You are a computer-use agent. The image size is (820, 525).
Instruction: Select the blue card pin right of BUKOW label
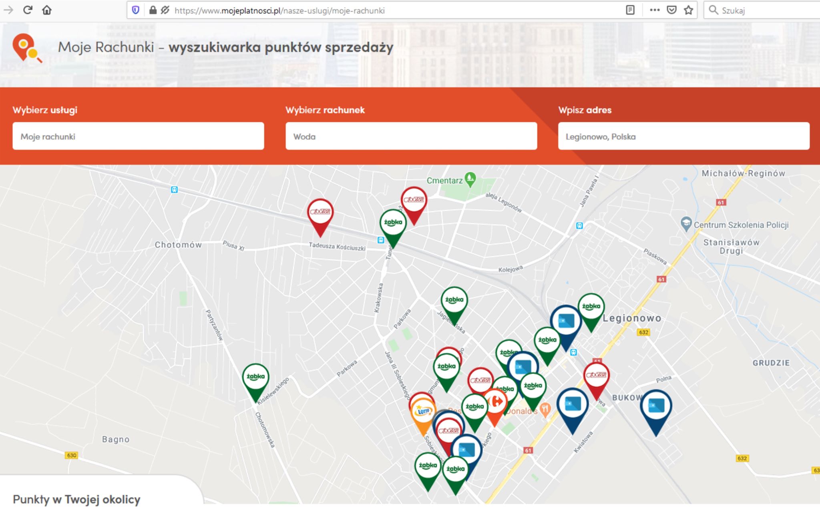[x=656, y=407]
